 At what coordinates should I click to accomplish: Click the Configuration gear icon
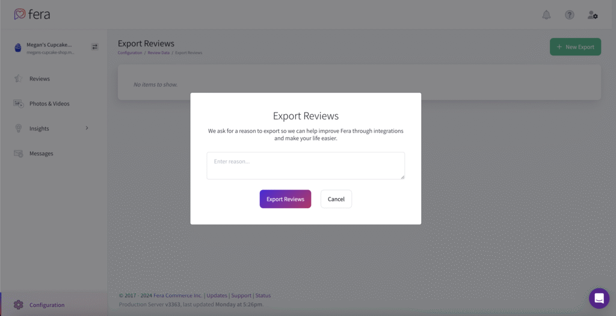point(19,305)
